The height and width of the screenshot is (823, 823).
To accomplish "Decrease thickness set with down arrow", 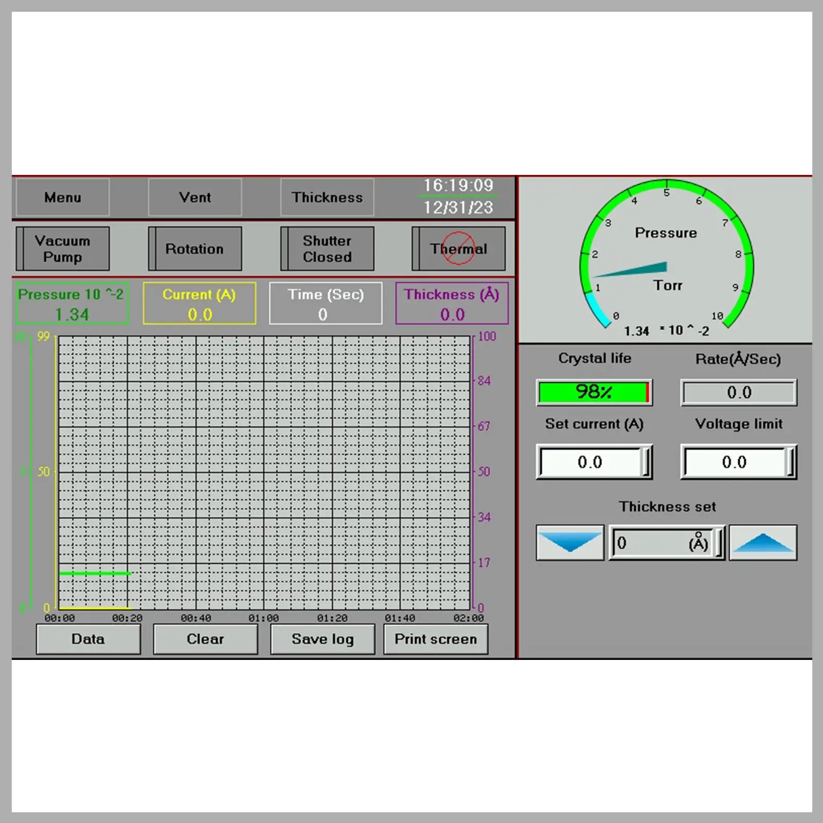I will tap(570, 542).
